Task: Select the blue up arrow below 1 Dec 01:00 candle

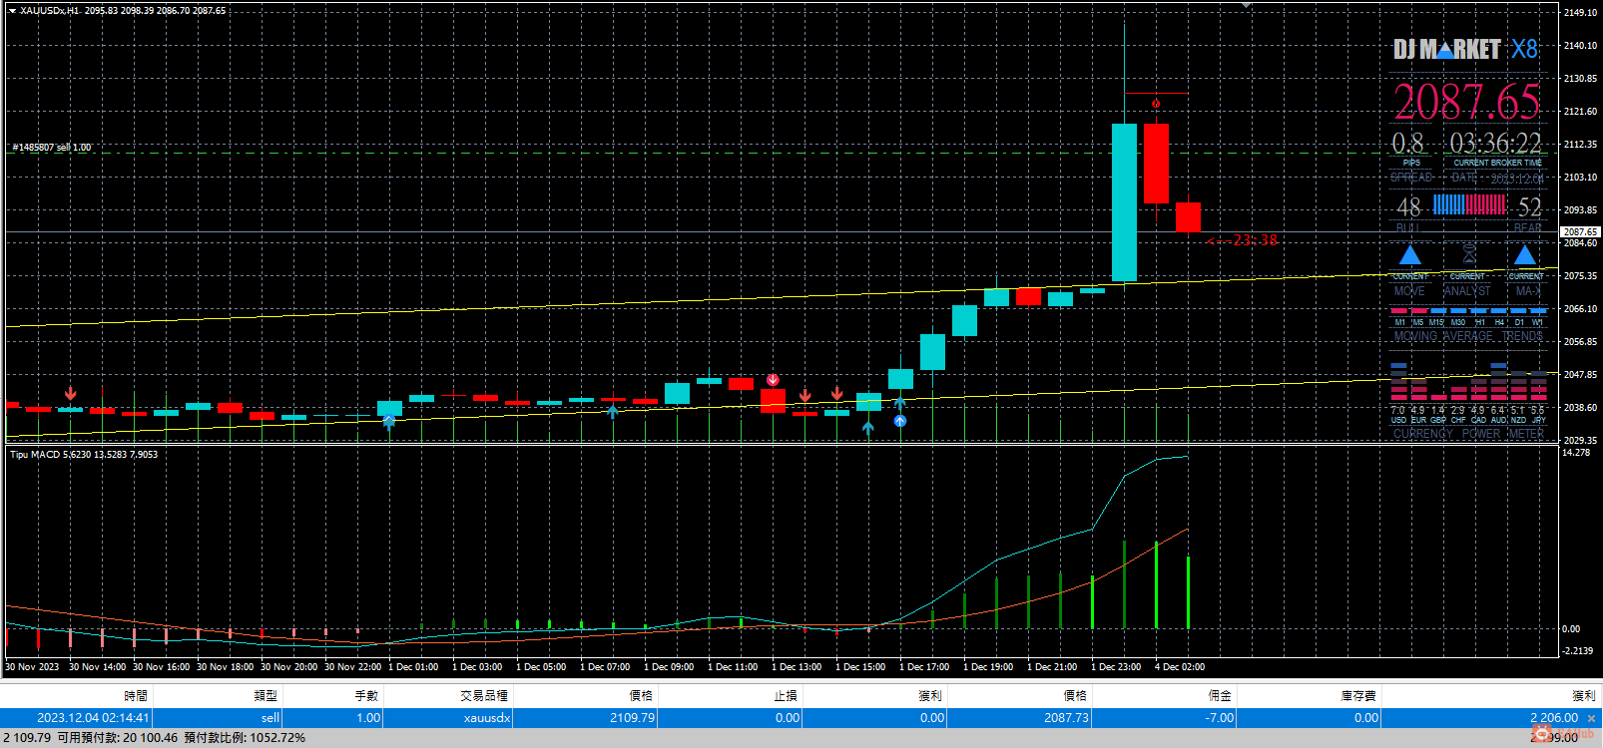Action: [389, 422]
